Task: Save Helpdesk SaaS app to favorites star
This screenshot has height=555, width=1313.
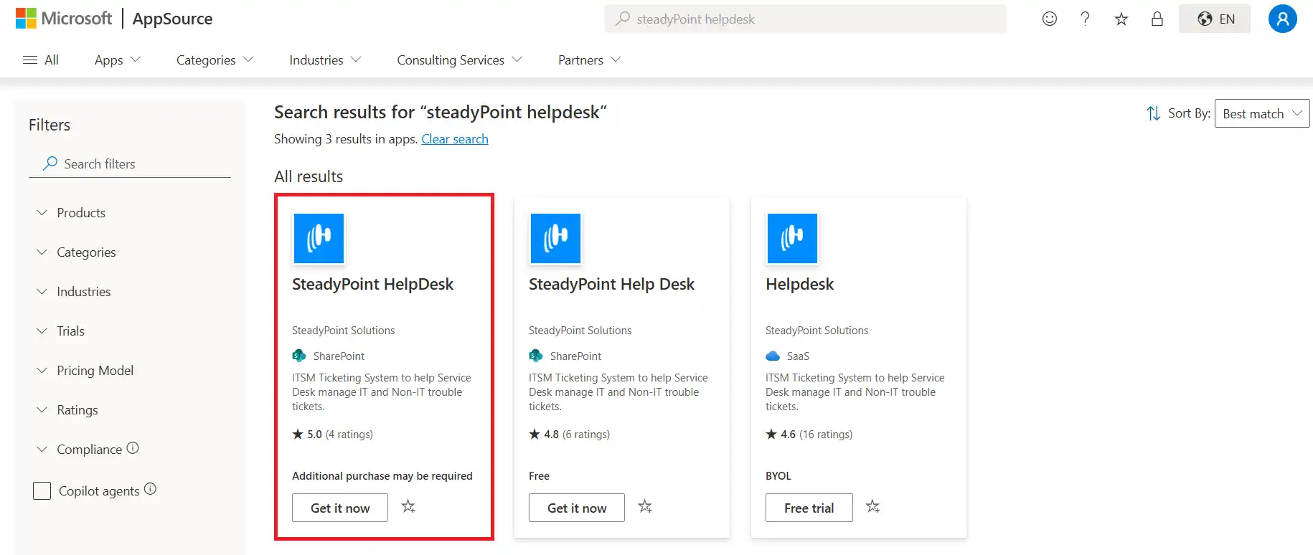Action: tap(872, 507)
